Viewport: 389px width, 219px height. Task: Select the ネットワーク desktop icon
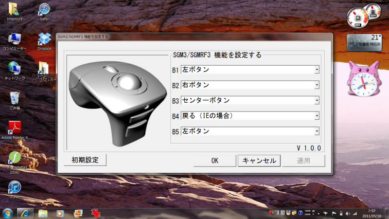(x=15, y=71)
